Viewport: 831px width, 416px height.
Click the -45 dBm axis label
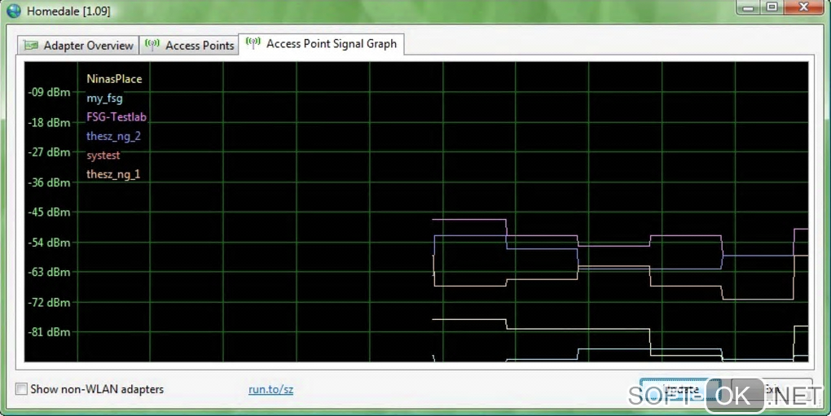49,212
